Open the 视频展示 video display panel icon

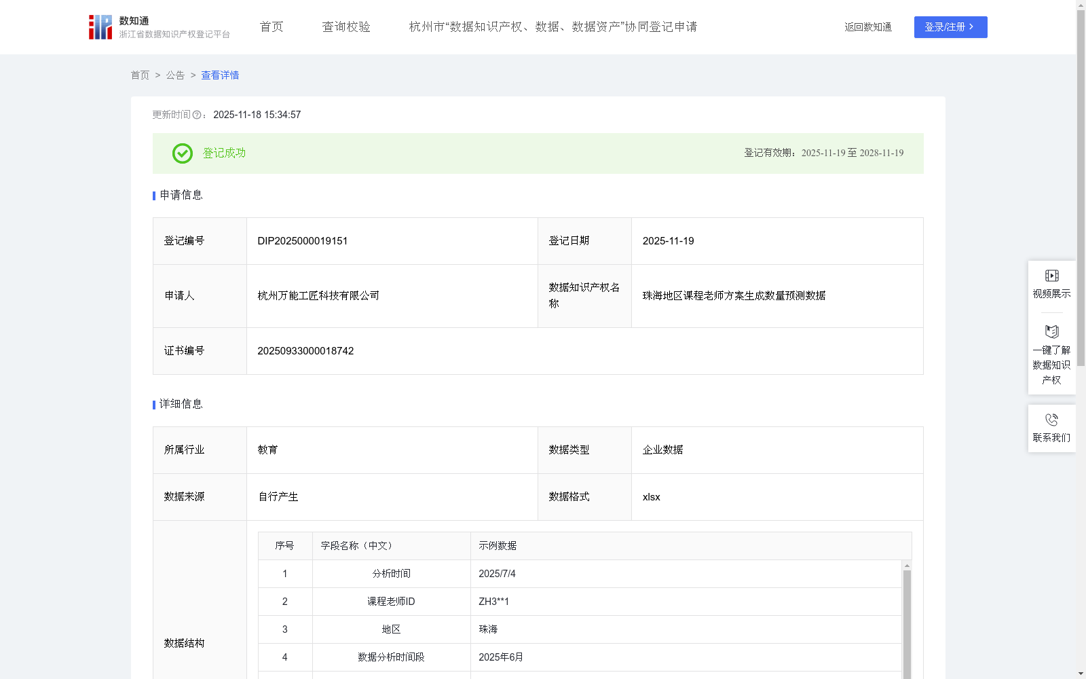[x=1051, y=275]
